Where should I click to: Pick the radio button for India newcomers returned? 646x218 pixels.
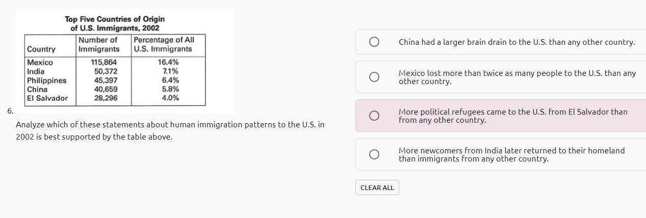(x=374, y=154)
